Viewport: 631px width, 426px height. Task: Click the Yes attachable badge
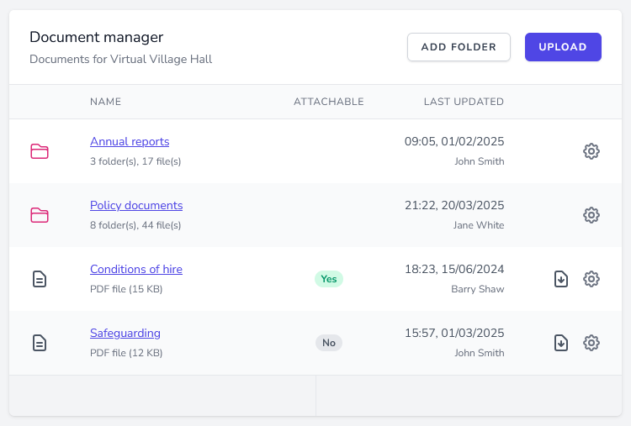(x=329, y=279)
